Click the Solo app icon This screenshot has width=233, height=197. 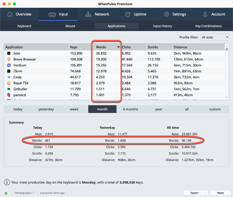tap(9, 53)
